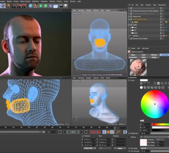
Task: Play the animation forward
Action: (73, 132)
